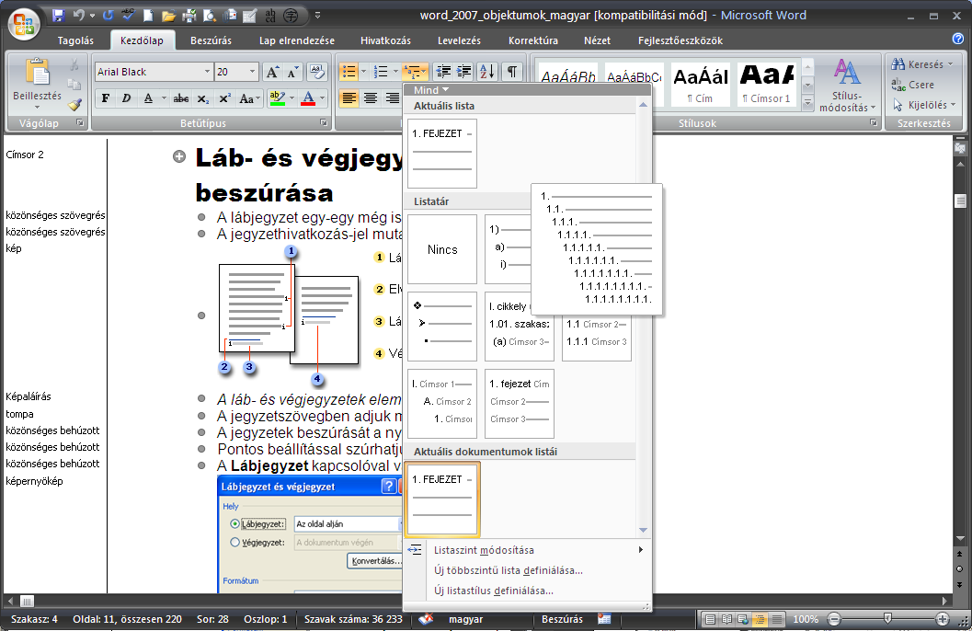
Task: Open the Nézet tab
Action: point(597,40)
